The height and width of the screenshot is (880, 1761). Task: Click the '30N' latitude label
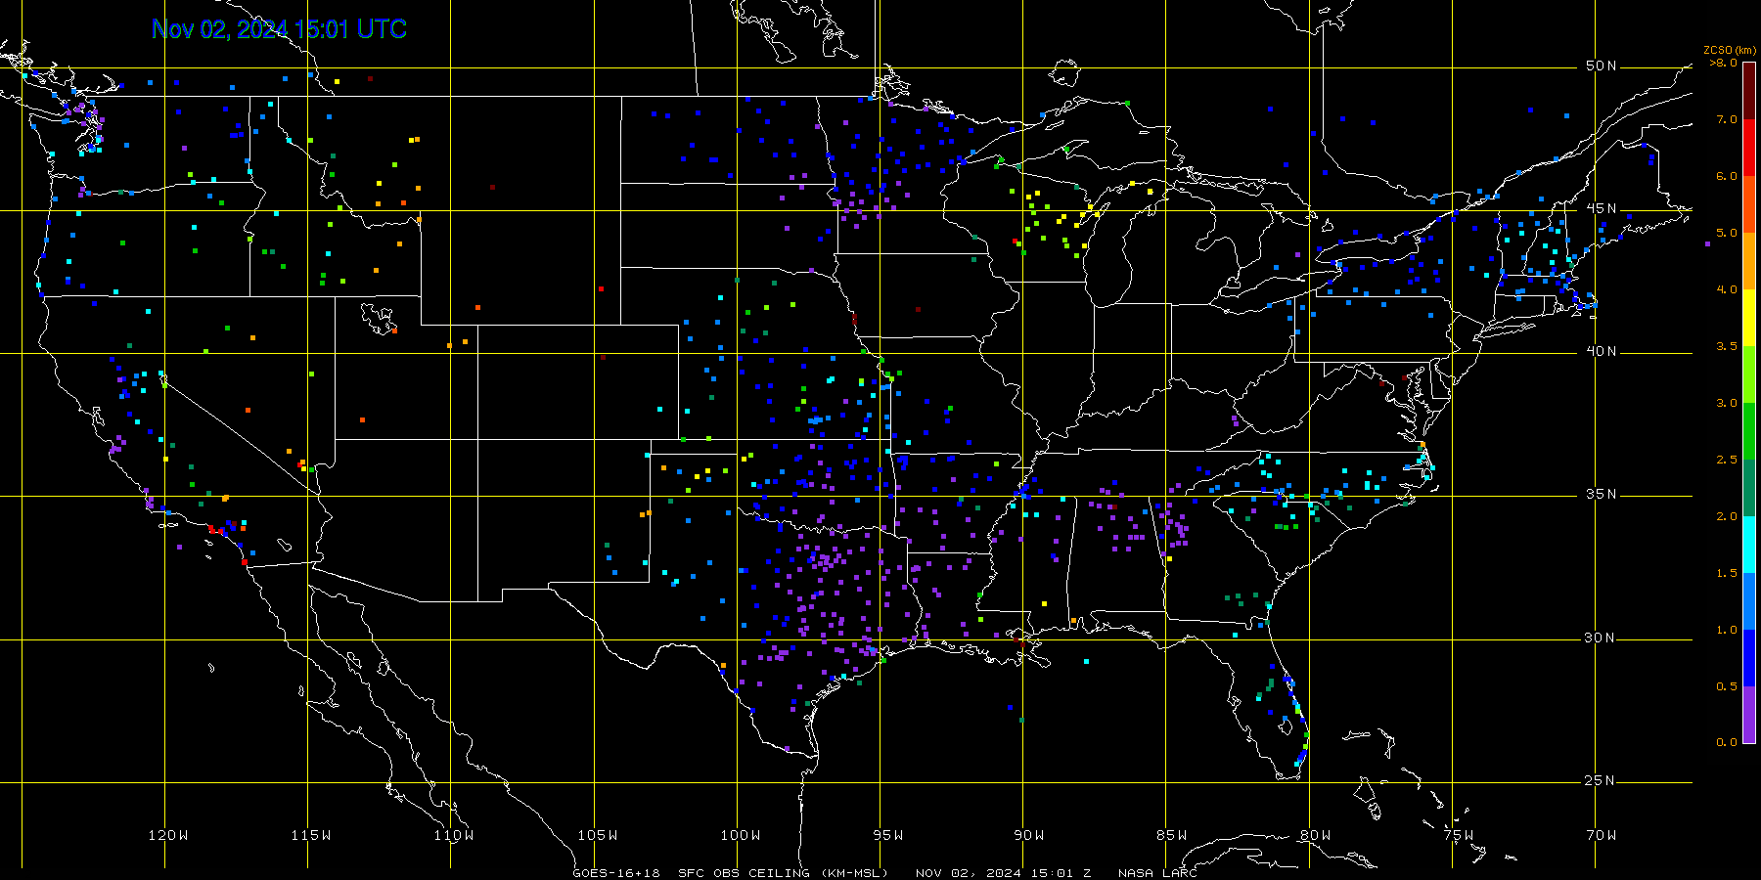click(1602, 638)
